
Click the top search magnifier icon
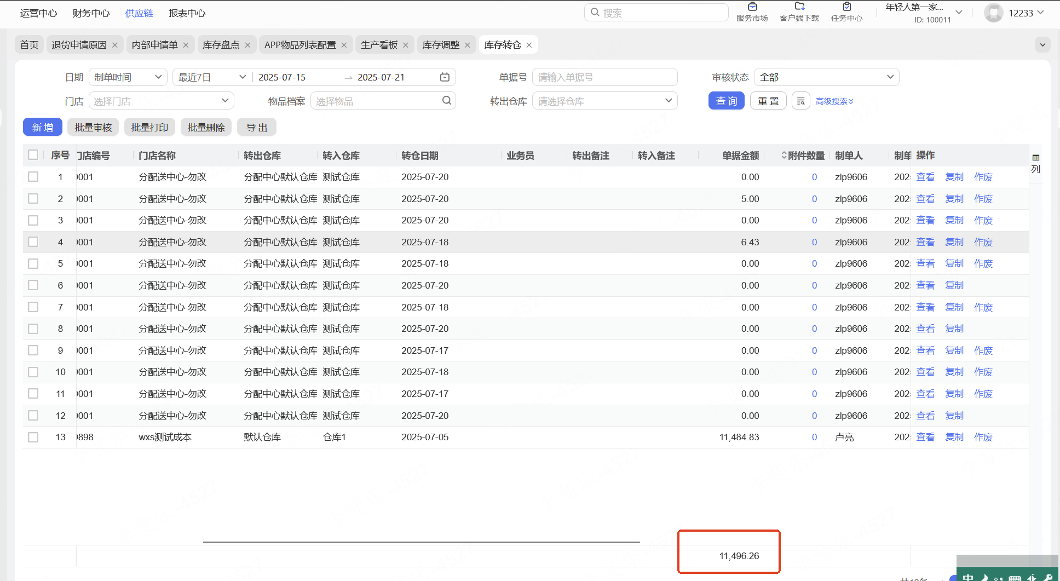coord(595,13)
